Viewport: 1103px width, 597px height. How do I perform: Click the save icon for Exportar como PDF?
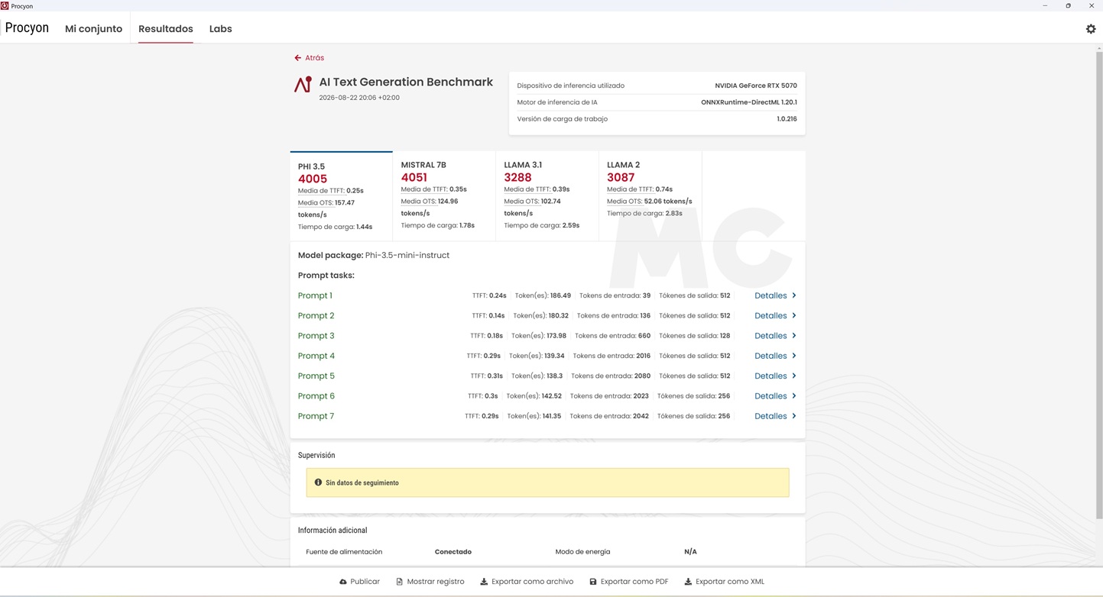593,582
